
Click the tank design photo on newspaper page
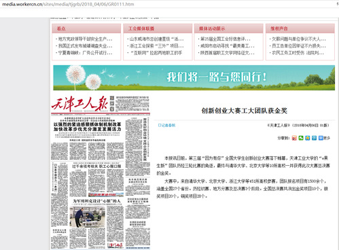click(88, 217)
